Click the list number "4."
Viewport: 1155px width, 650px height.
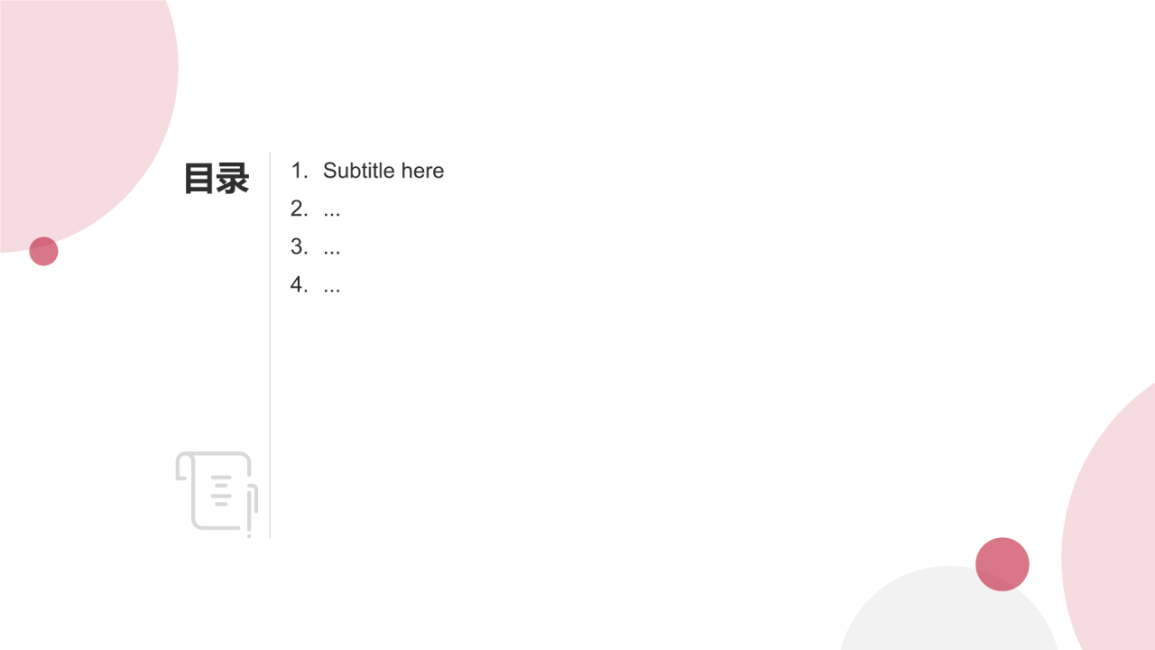click(300, 284)
